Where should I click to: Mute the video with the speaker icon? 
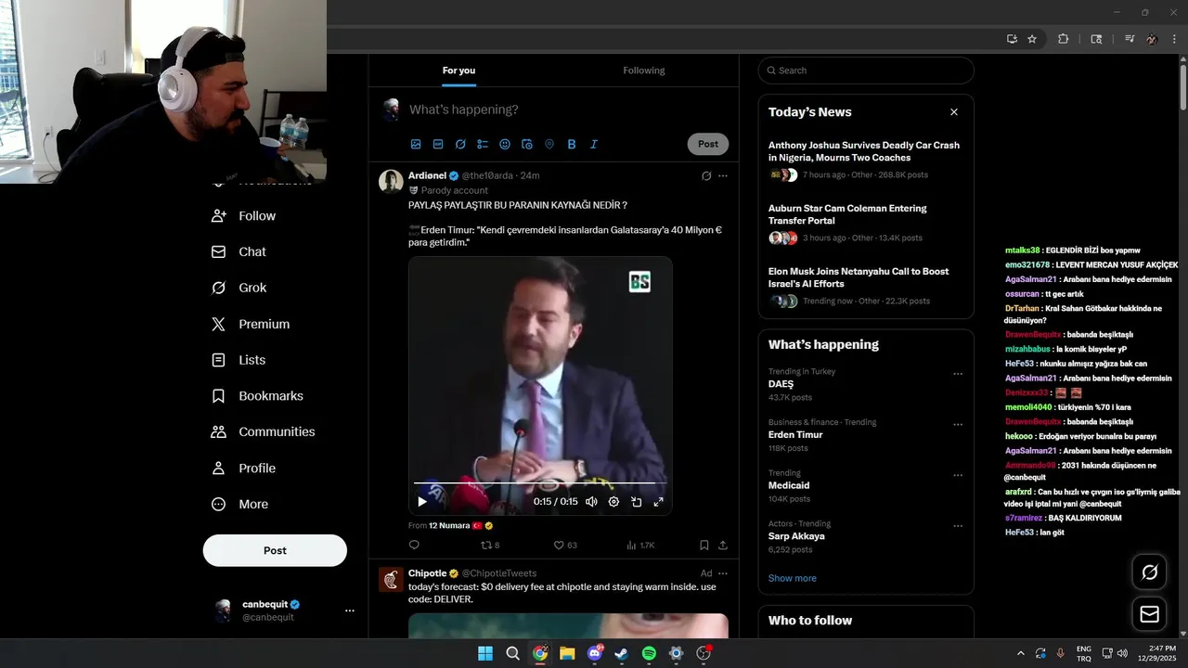click(x=591, y=502)
